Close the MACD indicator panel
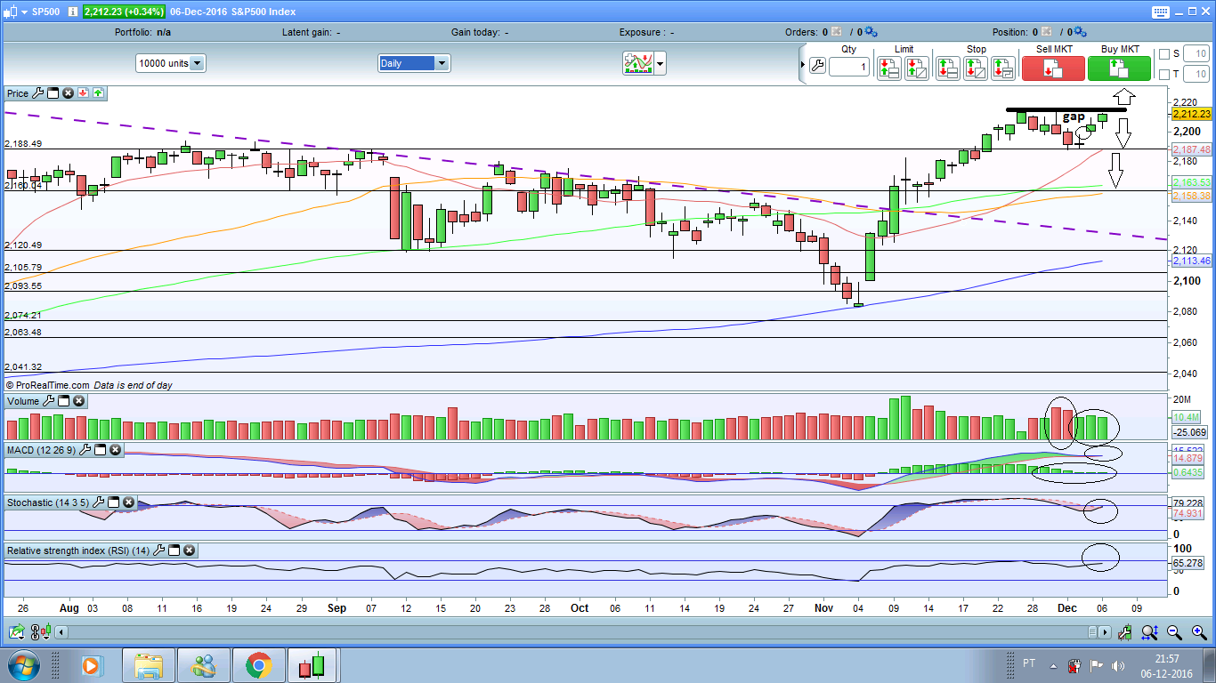This screenshot has height=683, width=1216. point(115,450)
